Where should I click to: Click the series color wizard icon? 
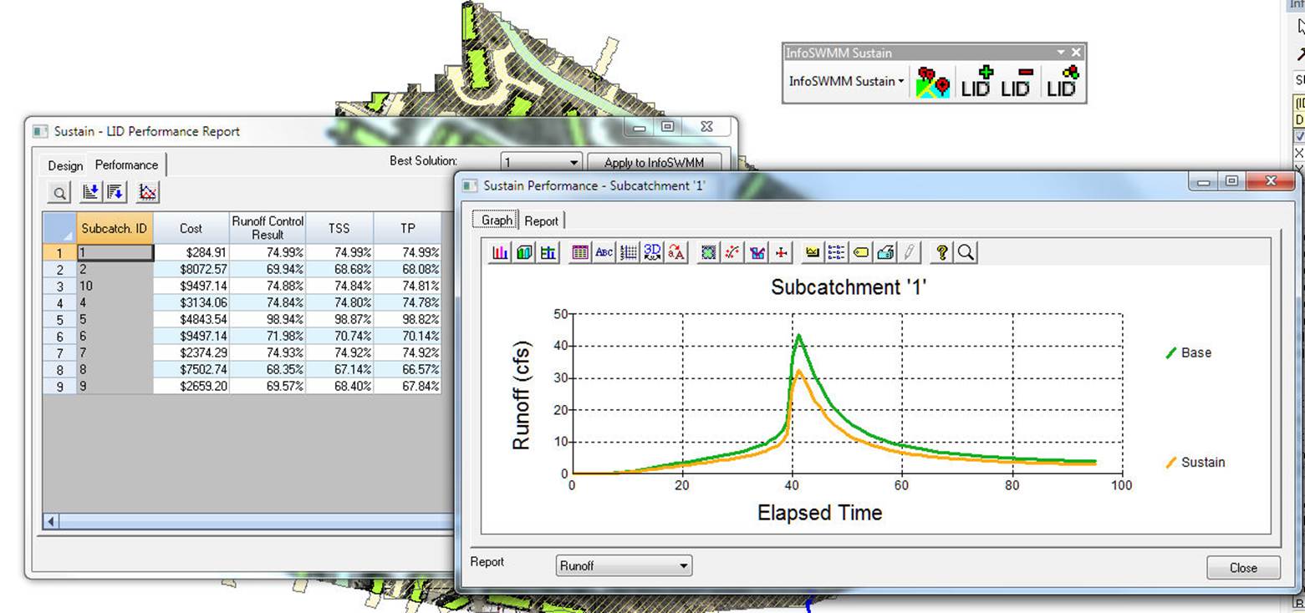(757, 252)
